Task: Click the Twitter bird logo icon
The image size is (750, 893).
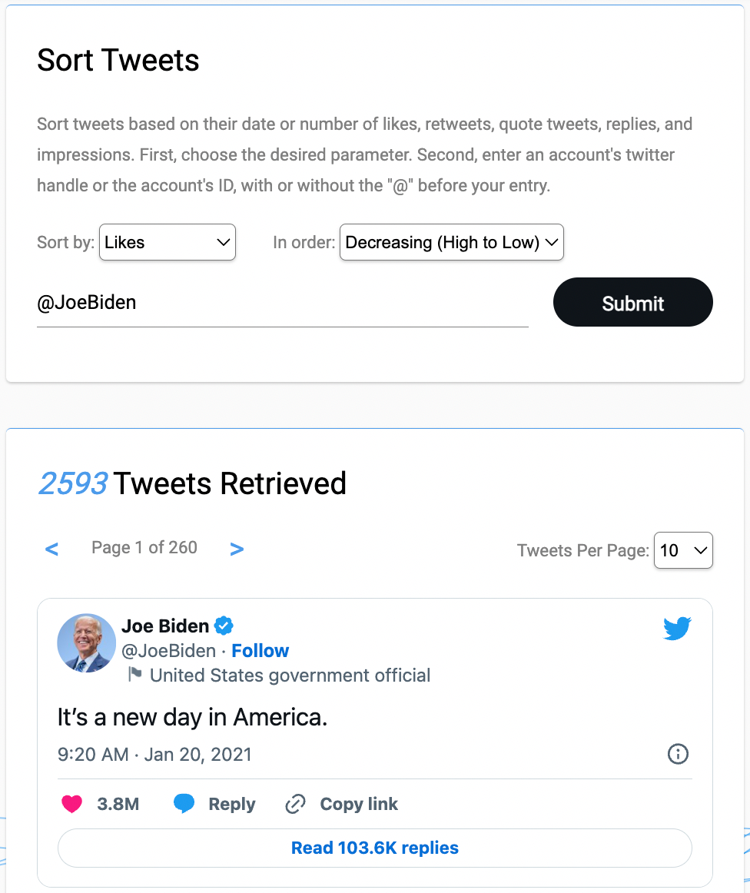Action: click(677, 628)
